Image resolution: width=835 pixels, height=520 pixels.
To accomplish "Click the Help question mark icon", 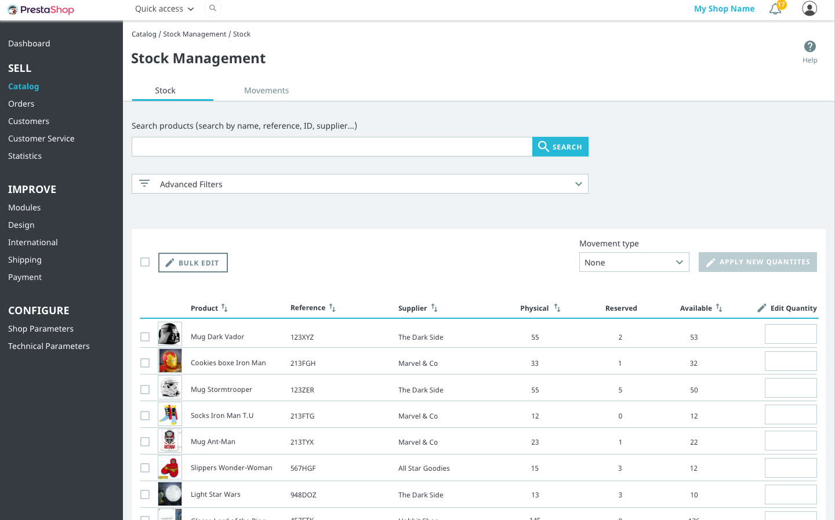I will tap(810, 46).
